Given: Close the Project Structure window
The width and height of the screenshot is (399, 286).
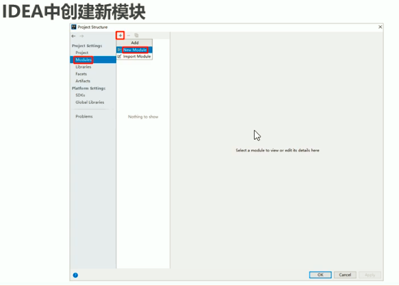Looking at the screenshot, I should coord(380,27).
